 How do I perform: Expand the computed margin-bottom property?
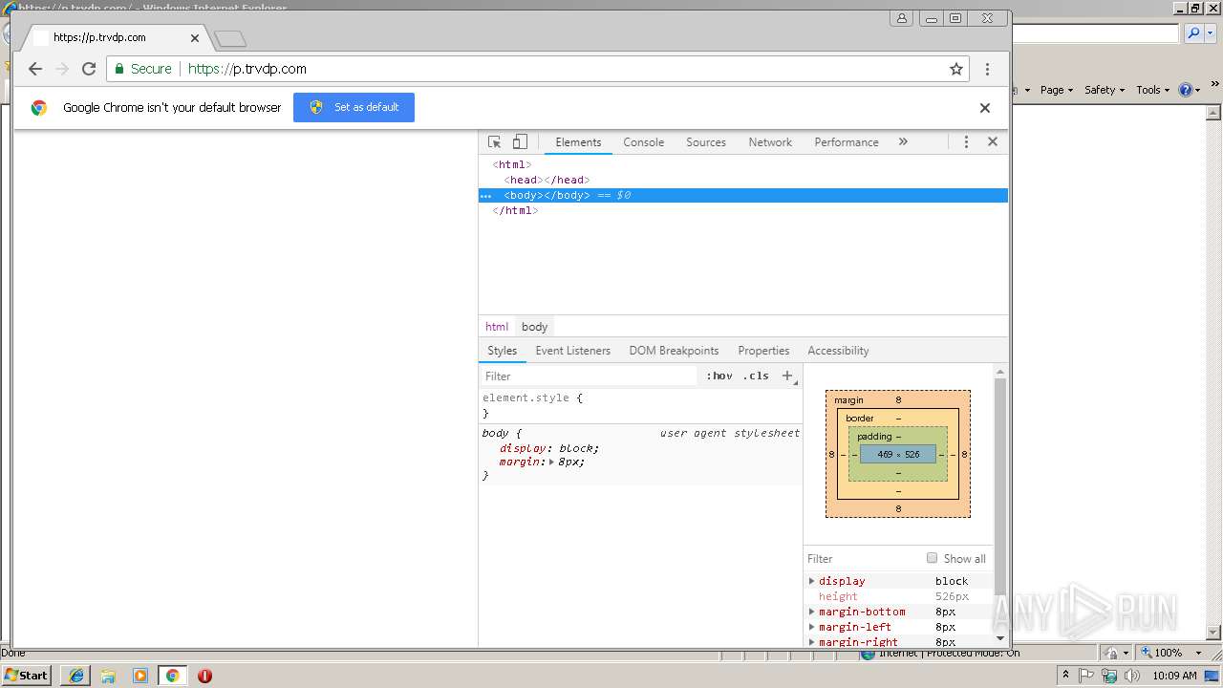pos(811,612)
